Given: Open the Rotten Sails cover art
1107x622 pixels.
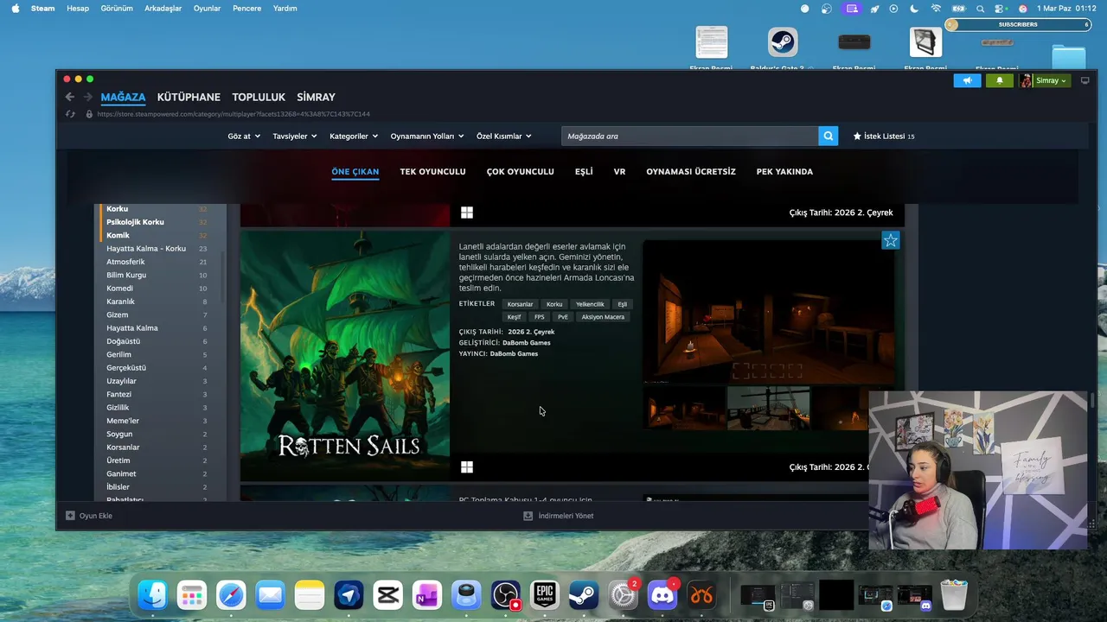Looking at the screenshot, I should (345, 356).
